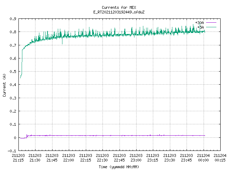
Task: Click the steep initial rise of the green +5A curve
Action: (22, 61)
